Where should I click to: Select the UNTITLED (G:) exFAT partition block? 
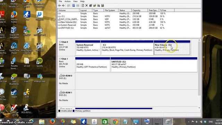(x=154, y=65)
